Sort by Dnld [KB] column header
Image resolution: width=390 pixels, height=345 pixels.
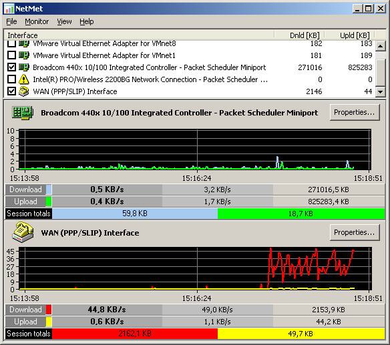point(300,35)
